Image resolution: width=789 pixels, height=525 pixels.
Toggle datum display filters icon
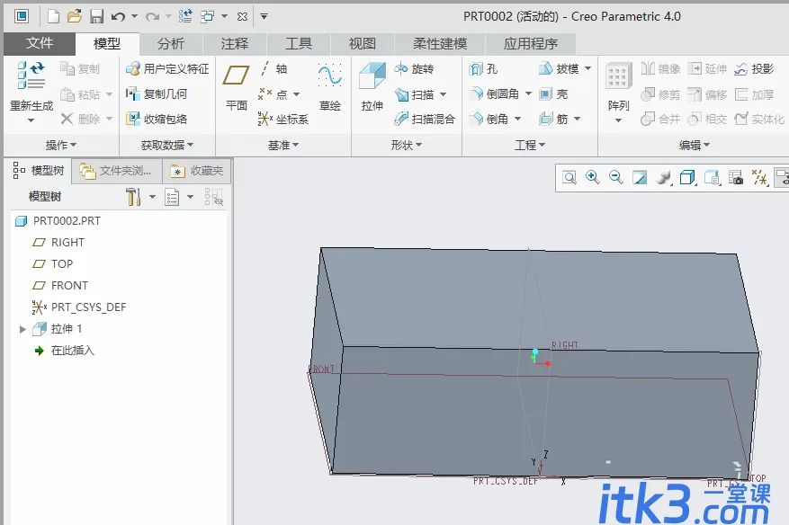tap(758, 177)
